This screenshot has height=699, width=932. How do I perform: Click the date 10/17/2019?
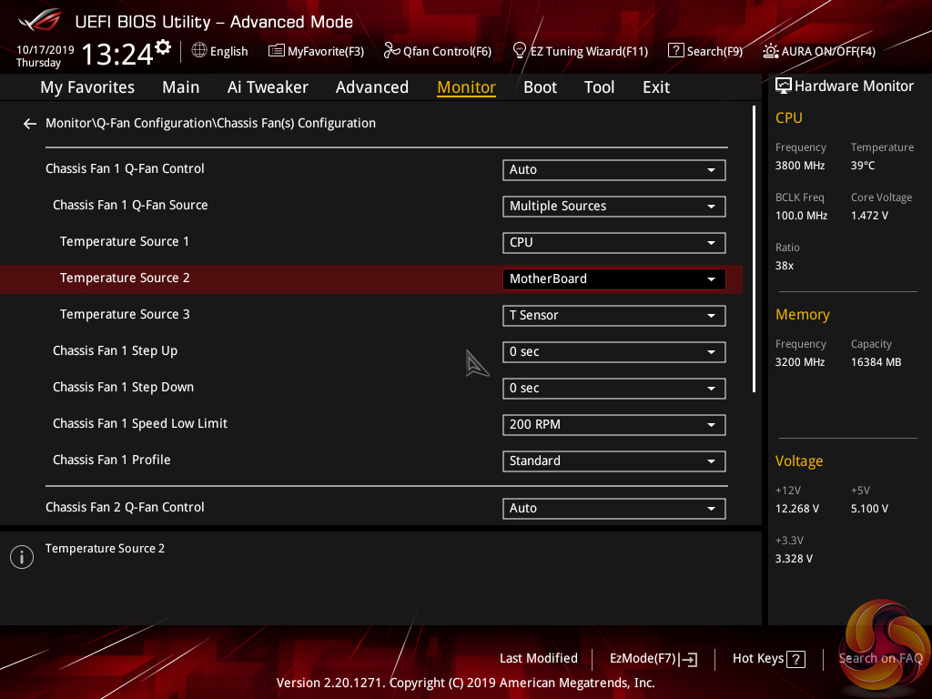pyautogui.click(x=46, y=50)
